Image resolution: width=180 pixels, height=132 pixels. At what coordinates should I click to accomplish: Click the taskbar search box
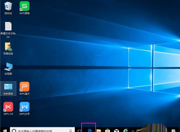pyautogui.click(x=42, y=130)
